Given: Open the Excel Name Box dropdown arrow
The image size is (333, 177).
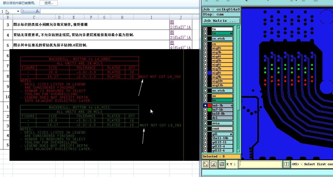Looking at the screenshot, I should coord(18,11).
